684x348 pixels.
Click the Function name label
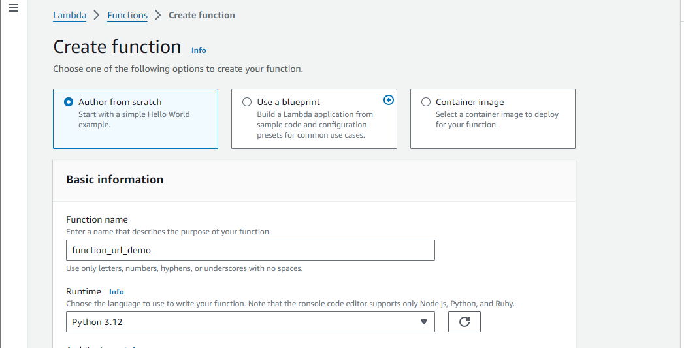(x=97, y=219)
